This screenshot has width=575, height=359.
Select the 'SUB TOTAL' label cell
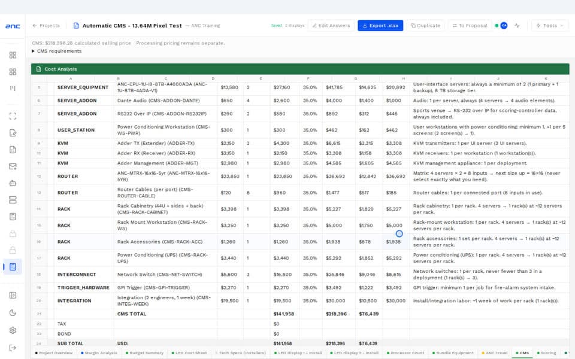click(x=84, y=343)
